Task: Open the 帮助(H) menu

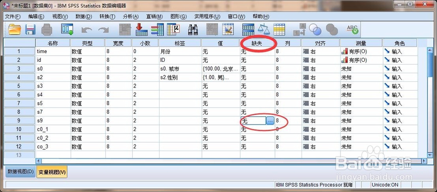Action: (x=261, y=17)
